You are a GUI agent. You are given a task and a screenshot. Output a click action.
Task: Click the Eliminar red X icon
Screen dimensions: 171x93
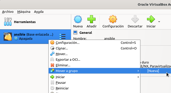coord(52,65)
